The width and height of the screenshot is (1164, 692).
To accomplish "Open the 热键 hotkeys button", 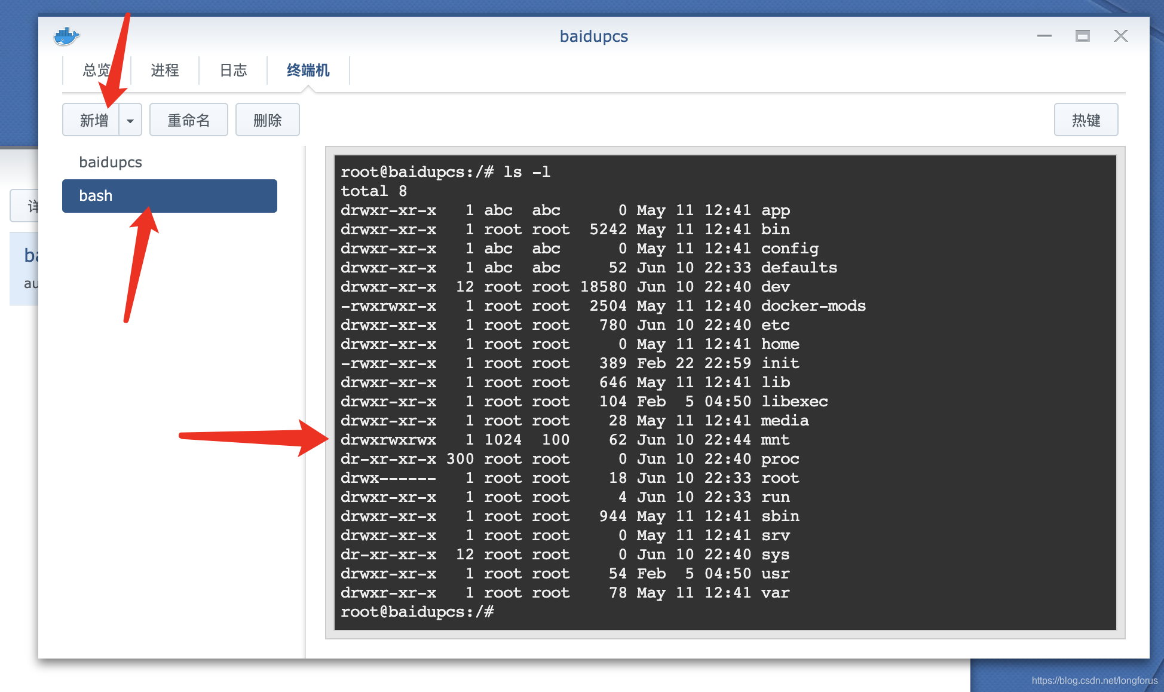I will click(1085, 120).
